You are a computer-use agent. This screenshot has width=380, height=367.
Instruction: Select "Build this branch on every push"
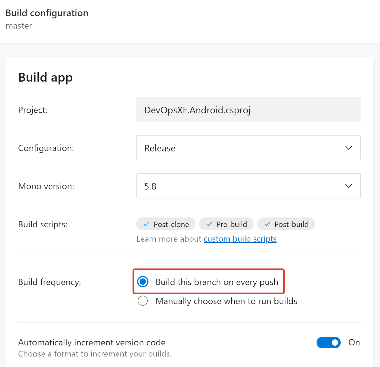(x=143, y=282)
